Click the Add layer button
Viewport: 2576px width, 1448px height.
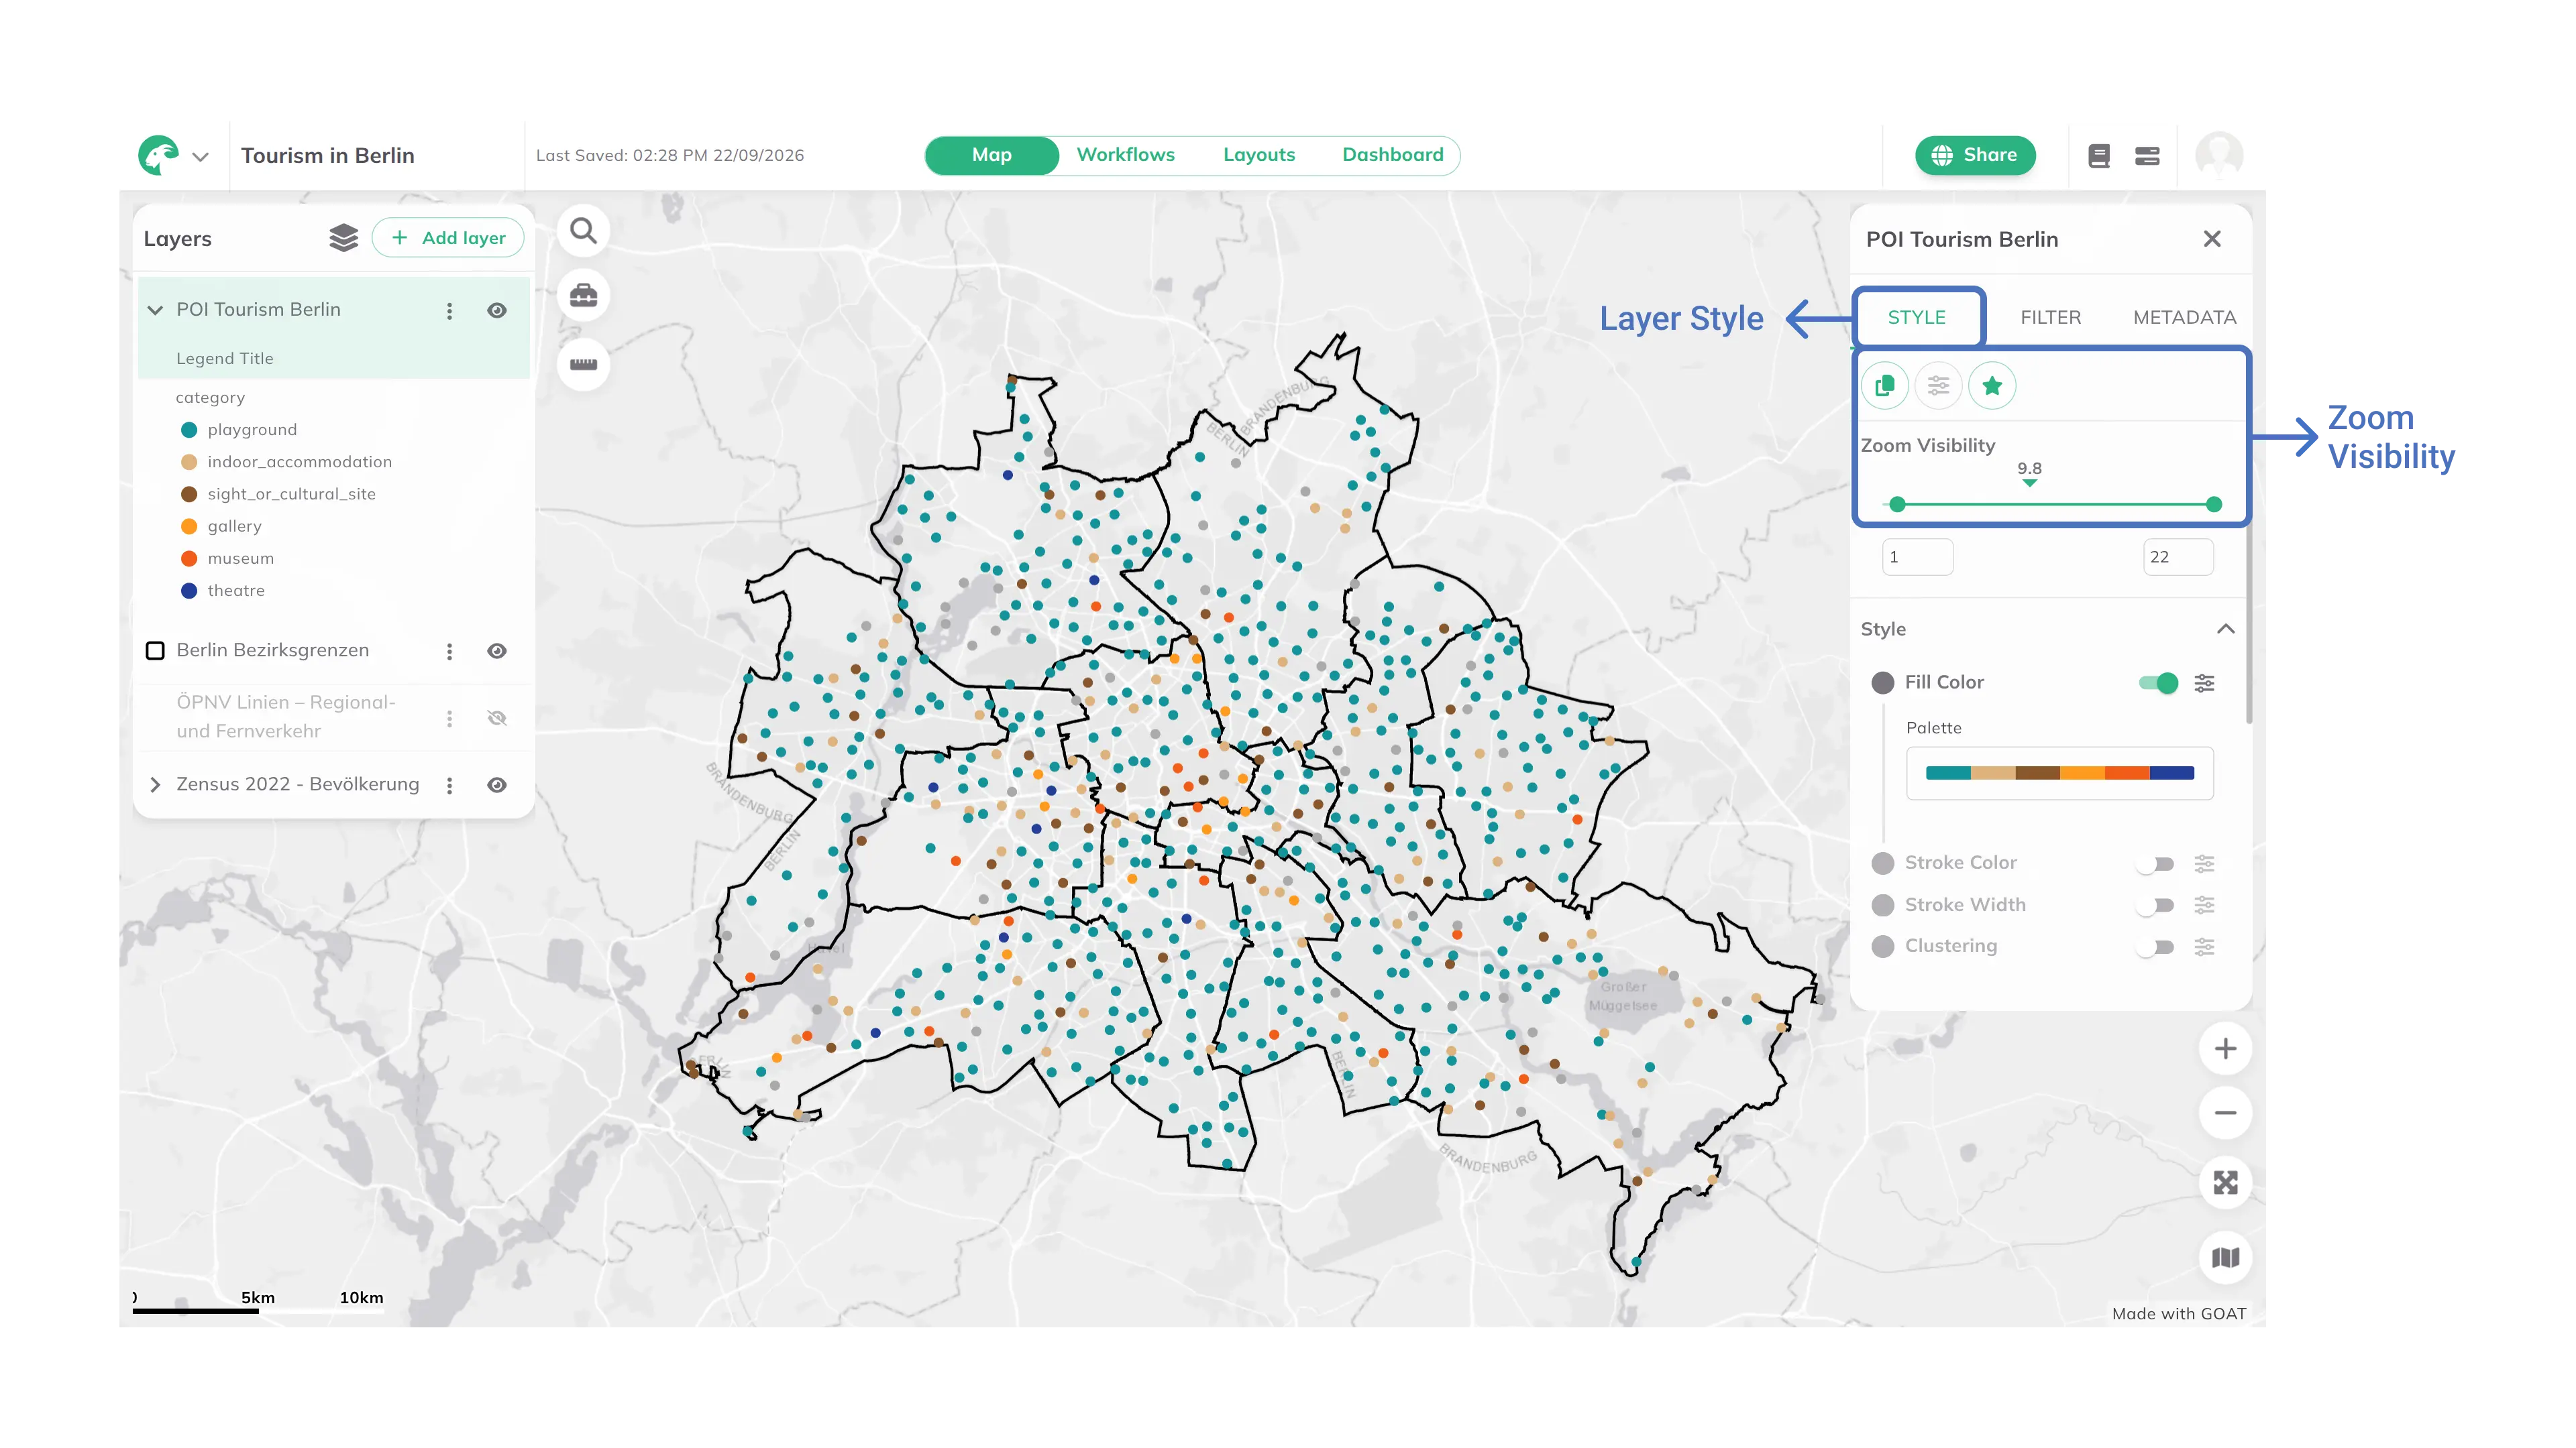[448, 238]
